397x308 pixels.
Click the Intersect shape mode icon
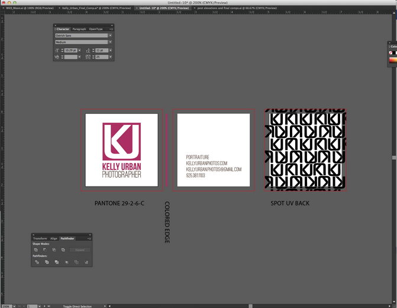[54, 250]
